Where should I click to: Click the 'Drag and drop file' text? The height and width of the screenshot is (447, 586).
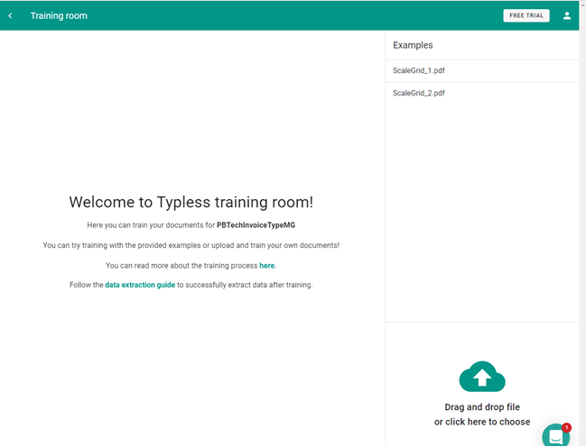coord(482,407)
